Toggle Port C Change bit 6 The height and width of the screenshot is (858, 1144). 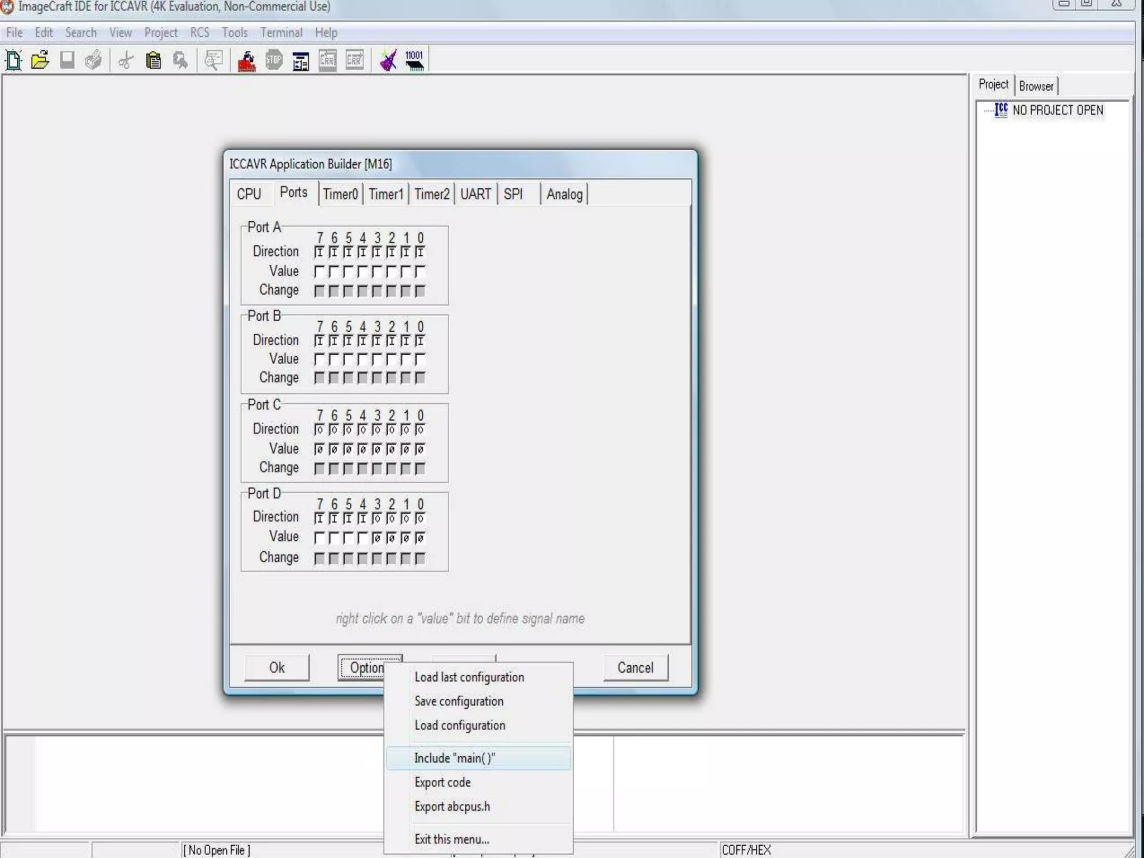click(x=333, y=469)
